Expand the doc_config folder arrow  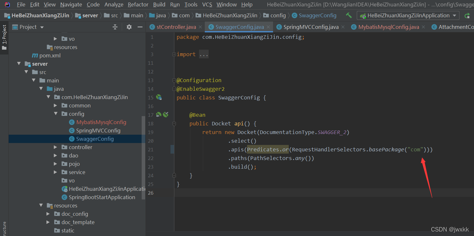pos(48,214)
